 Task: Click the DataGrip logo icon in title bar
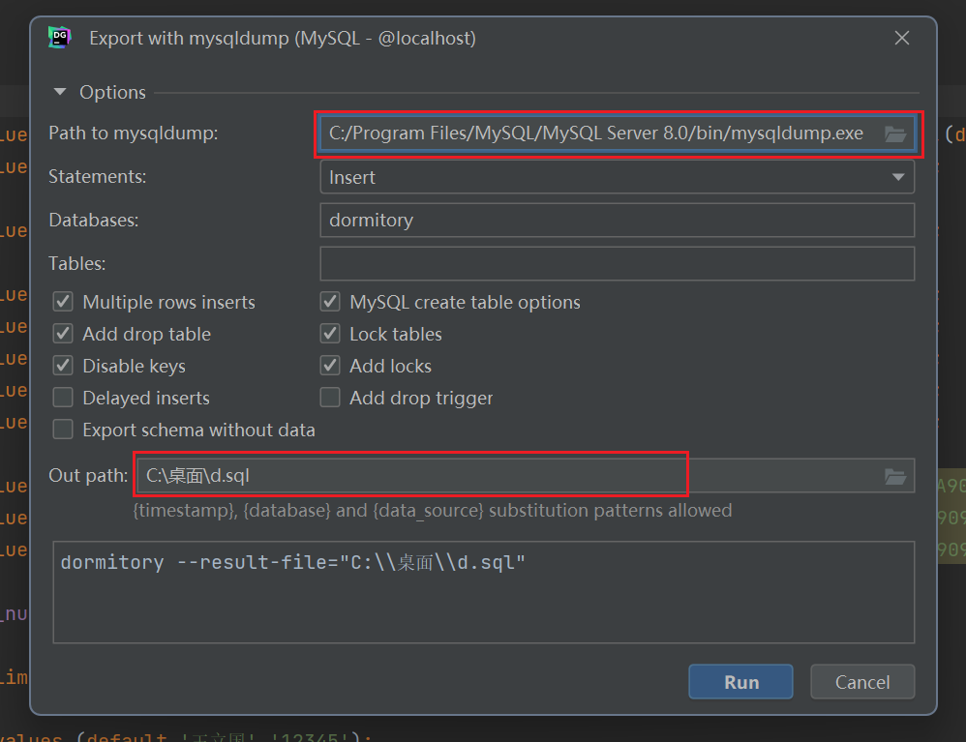[60, 38]
